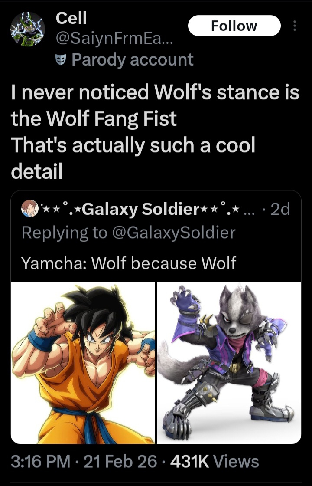This screenshot has height=486, width=312.
Task: Open Cell's profile picture avatar
Action: (x=28, y=29)
